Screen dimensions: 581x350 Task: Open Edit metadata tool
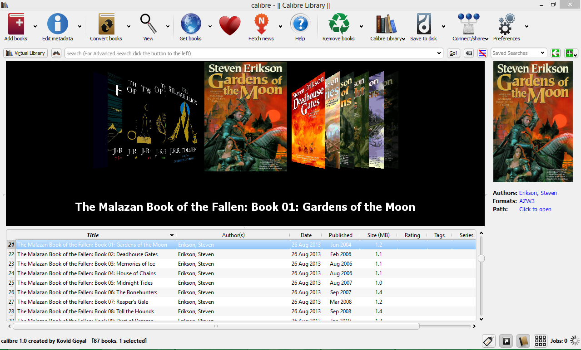(x=58, y=24)
